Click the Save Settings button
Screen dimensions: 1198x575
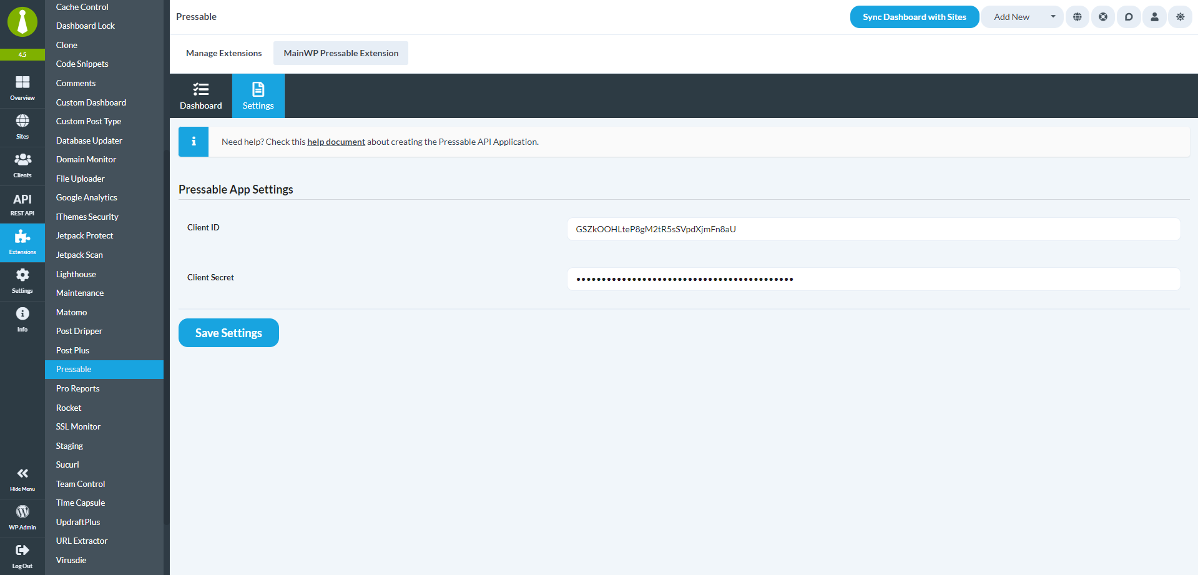[228, 333]
